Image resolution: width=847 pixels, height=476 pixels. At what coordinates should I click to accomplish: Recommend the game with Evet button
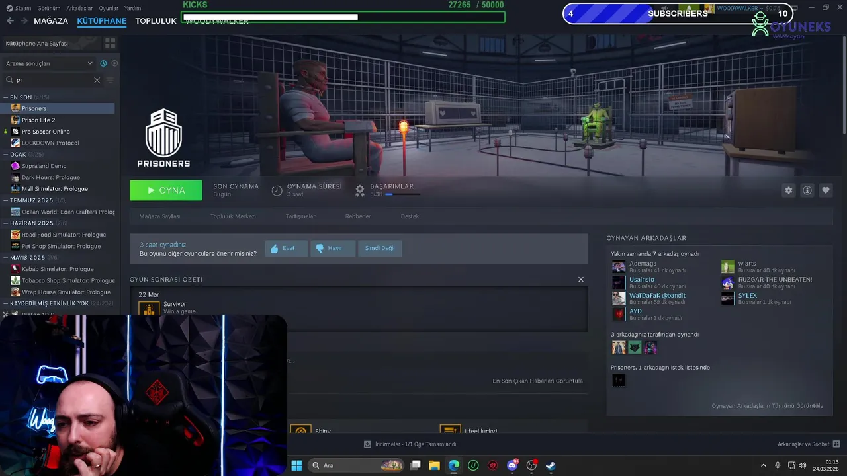(287, 248)
